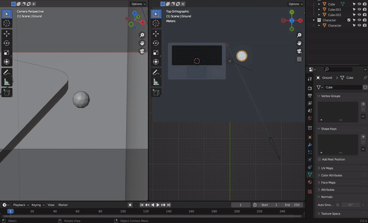
Task: Disable render camera icon for Cube row
Action: click(364, 4)
